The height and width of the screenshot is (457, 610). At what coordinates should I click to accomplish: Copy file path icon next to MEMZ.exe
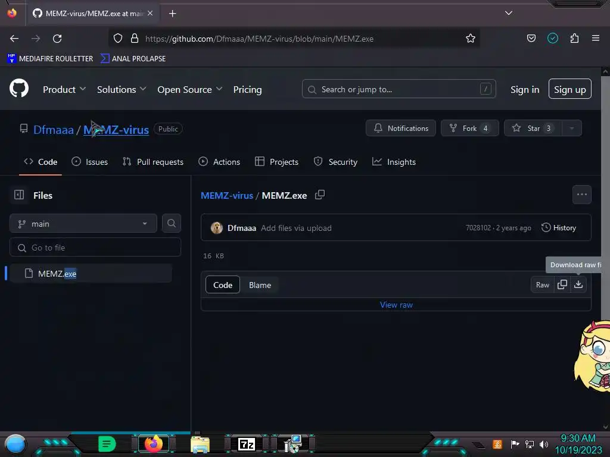[x=320, y=195]
